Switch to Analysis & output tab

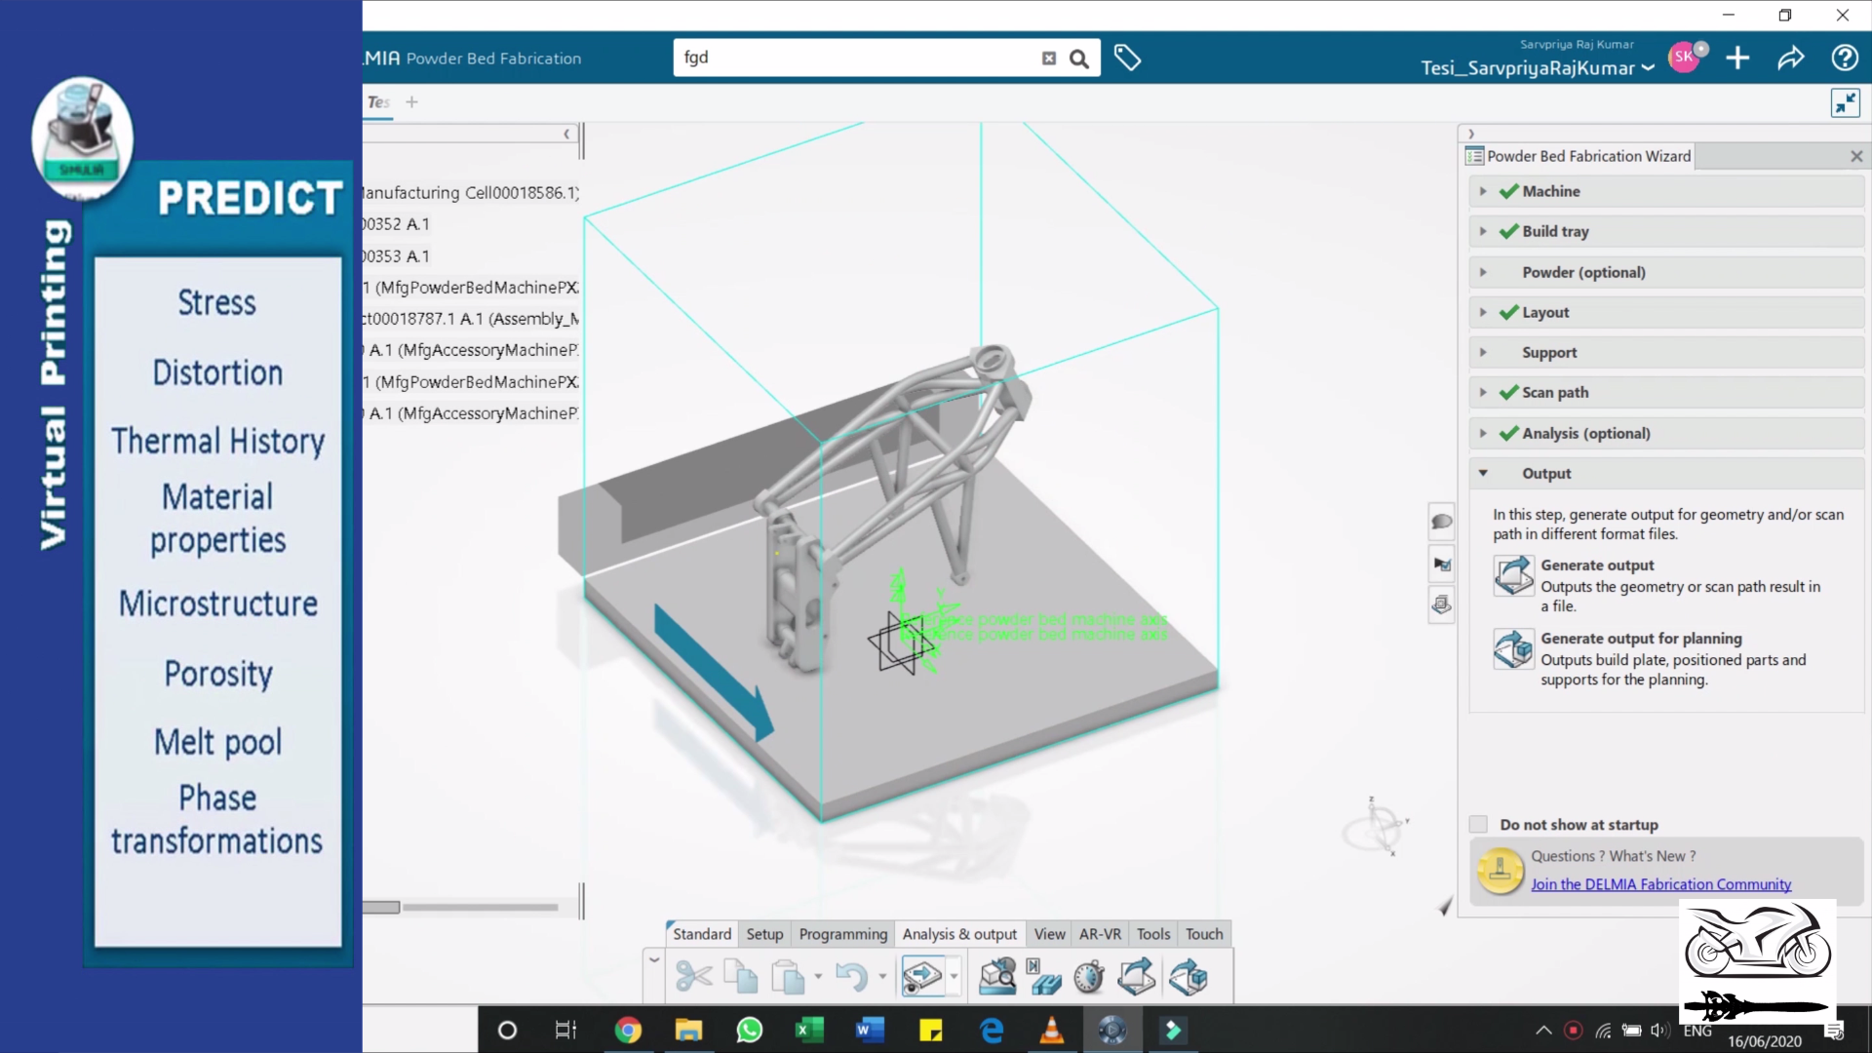click(x=959, y=934)
